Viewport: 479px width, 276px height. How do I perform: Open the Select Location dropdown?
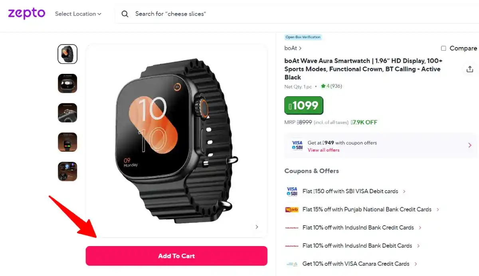(x=77, y=14)
